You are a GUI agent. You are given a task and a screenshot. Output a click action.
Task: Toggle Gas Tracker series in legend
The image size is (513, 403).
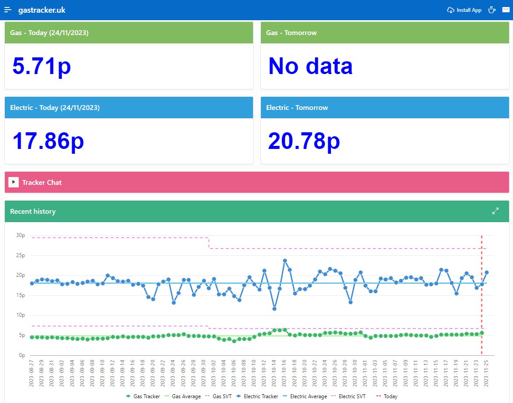click(143, 396)
